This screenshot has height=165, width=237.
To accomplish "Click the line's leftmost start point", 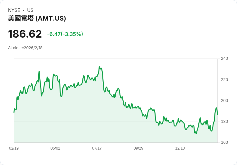I will 14,112.
